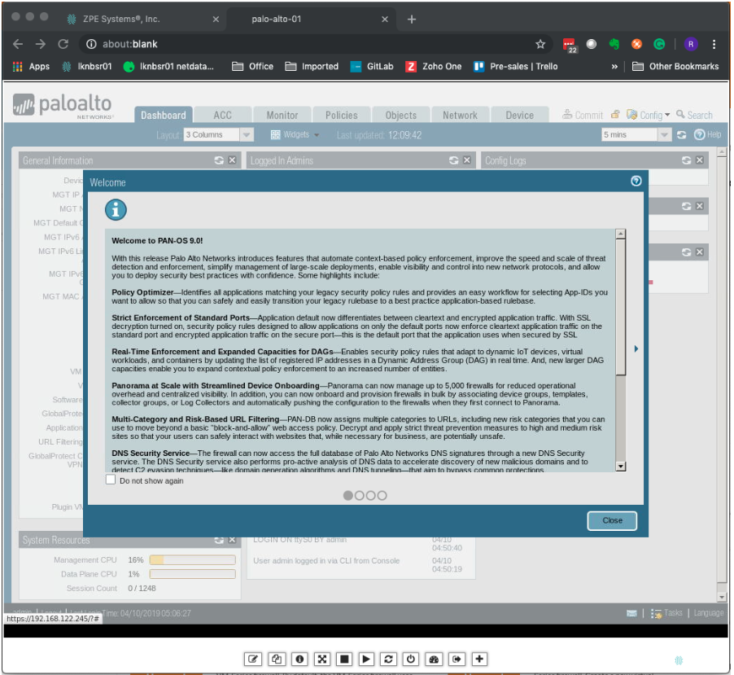This screenshot has width=734, height=675.
Task: Open the Imported bookmarks folder
Action: 312,67
